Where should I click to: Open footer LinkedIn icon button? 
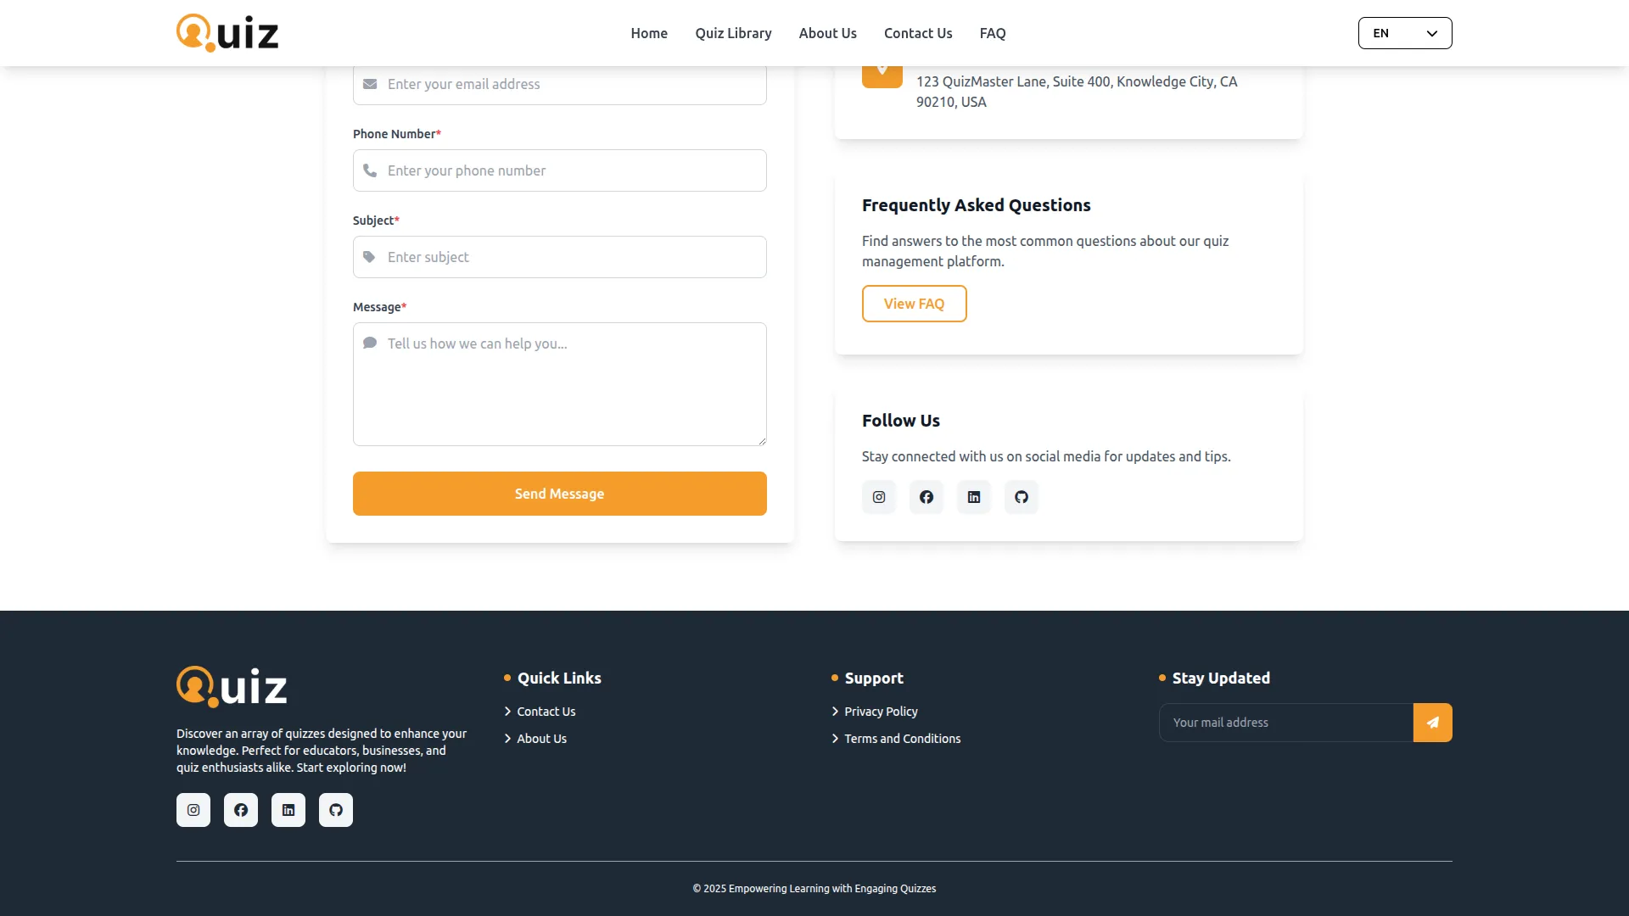(x=288, y=810)
